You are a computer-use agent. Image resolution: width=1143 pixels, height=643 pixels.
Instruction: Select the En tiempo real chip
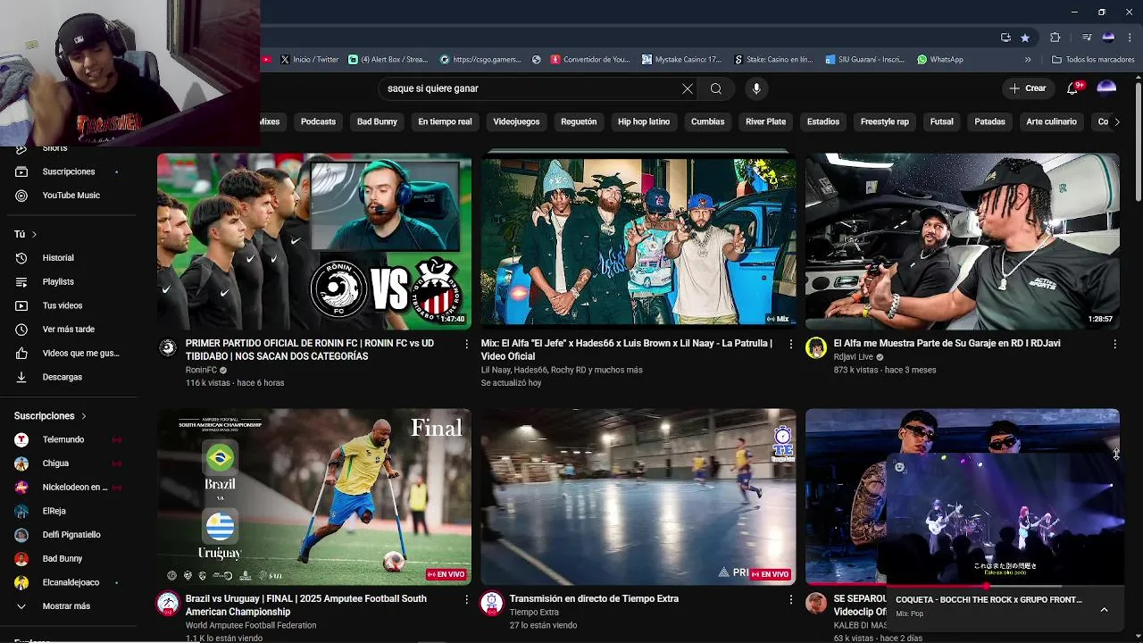(445, 121)
